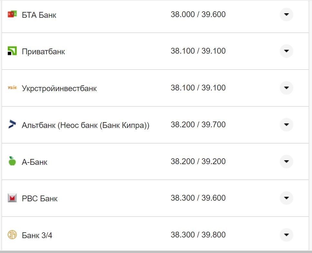Image resolution: width=312 pixels, height=253 pixels.
Task: Click the РВС Банк red logo icon
Action: 12,198
